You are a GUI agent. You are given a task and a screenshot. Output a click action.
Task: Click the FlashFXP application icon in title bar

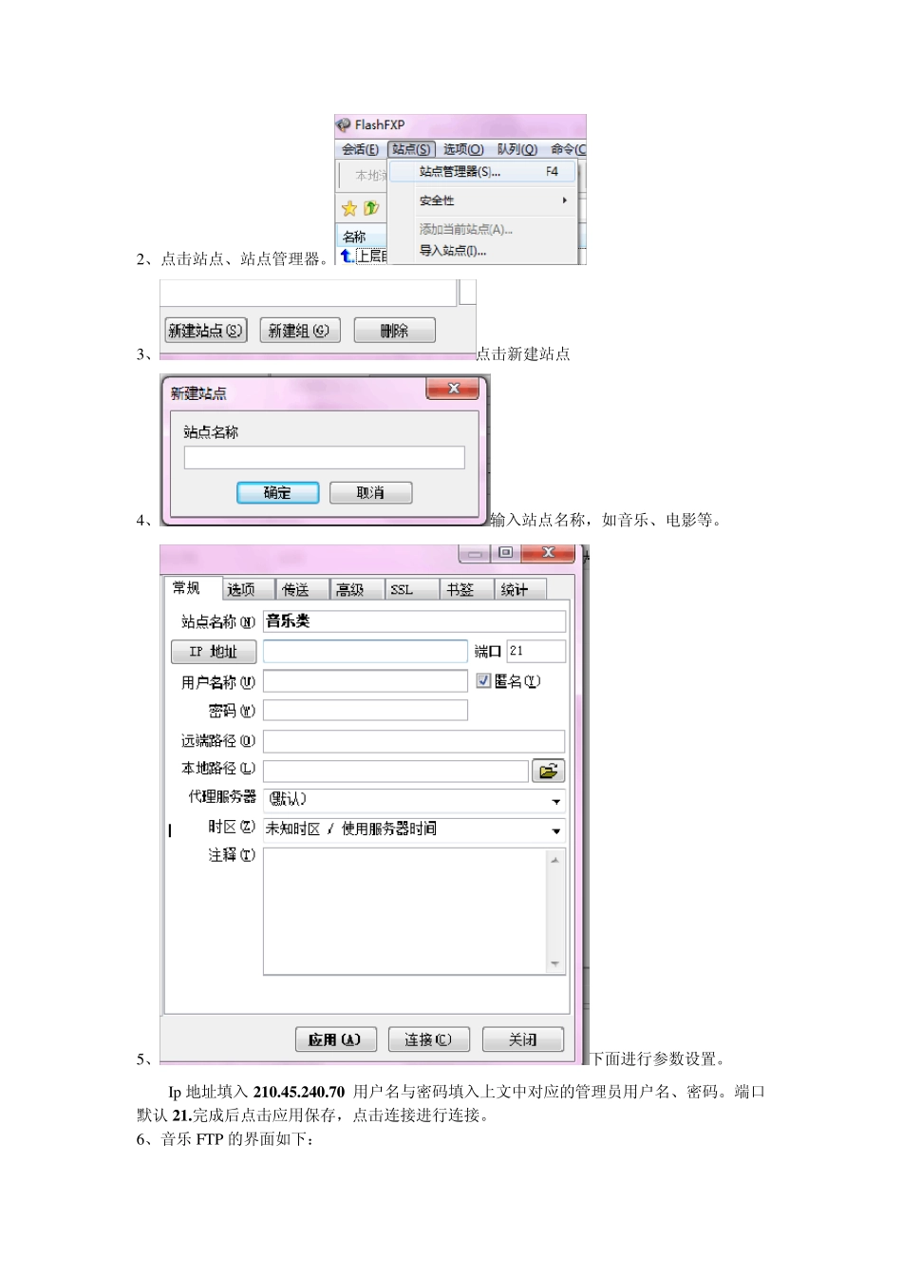click(x=344, y=124)
